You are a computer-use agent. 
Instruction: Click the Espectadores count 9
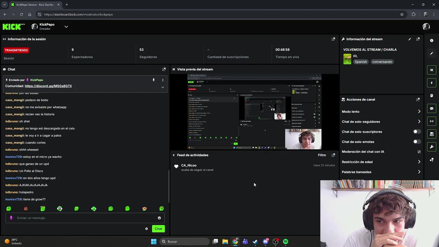tap(73, 50)
